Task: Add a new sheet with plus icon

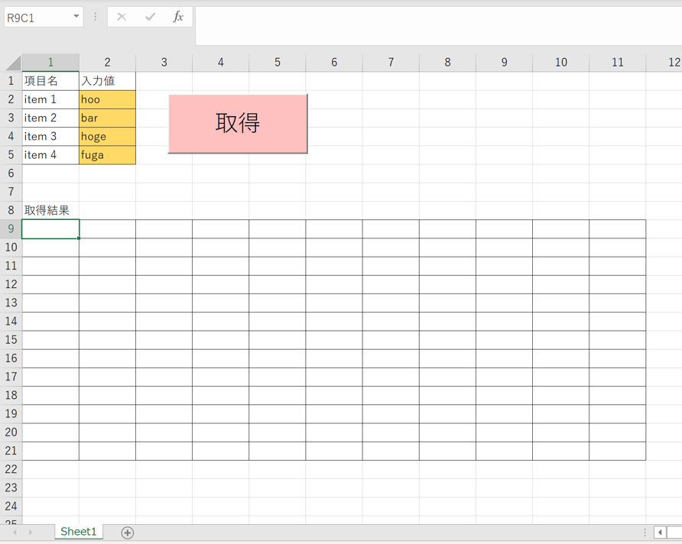Action: click(128, 533)
